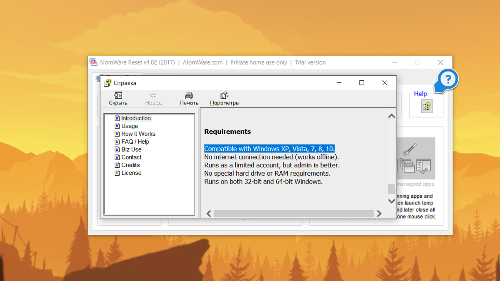Screen dimensions: 500x281
Task: Click the page icon beside License
Action: coord(117,173)
